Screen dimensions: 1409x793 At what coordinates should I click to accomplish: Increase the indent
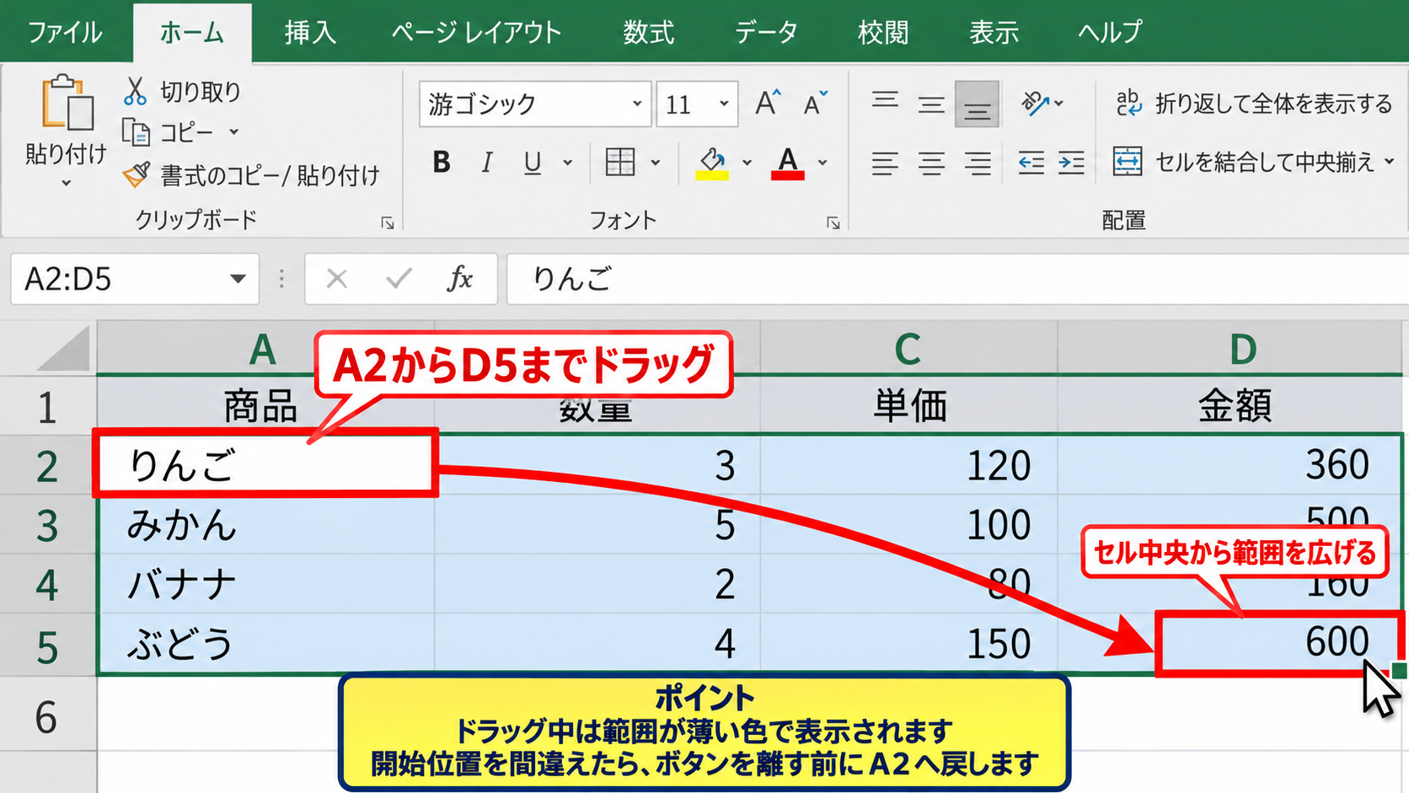coord(1071,162)
